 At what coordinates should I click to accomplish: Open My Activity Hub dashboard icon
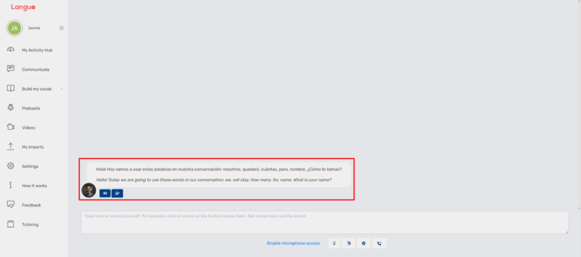pyautogui.click(x=11, y=50)
